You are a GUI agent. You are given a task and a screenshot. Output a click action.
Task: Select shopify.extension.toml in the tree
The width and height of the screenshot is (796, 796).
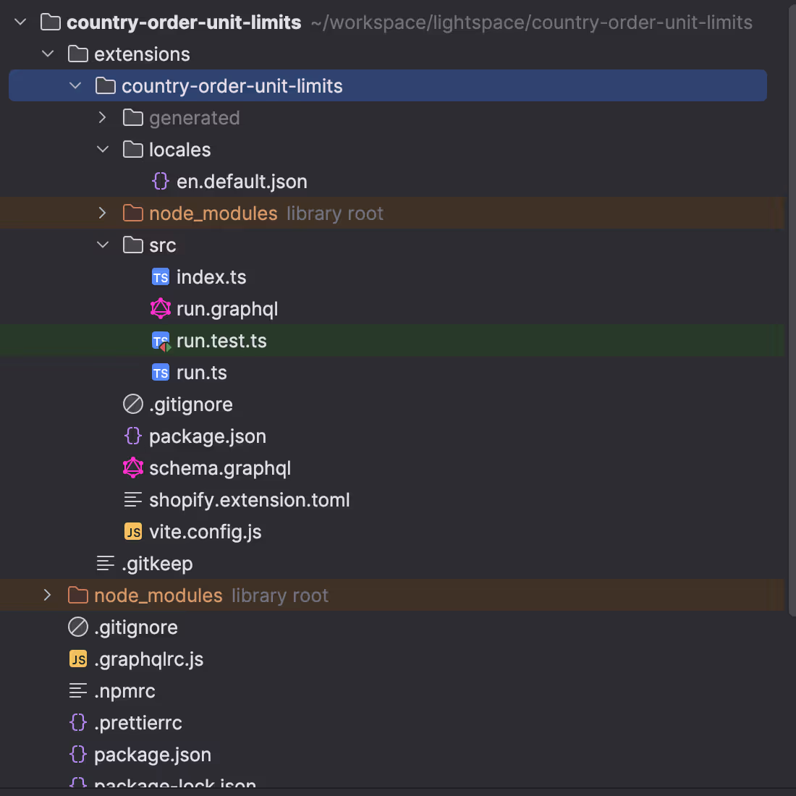[249, 501]
